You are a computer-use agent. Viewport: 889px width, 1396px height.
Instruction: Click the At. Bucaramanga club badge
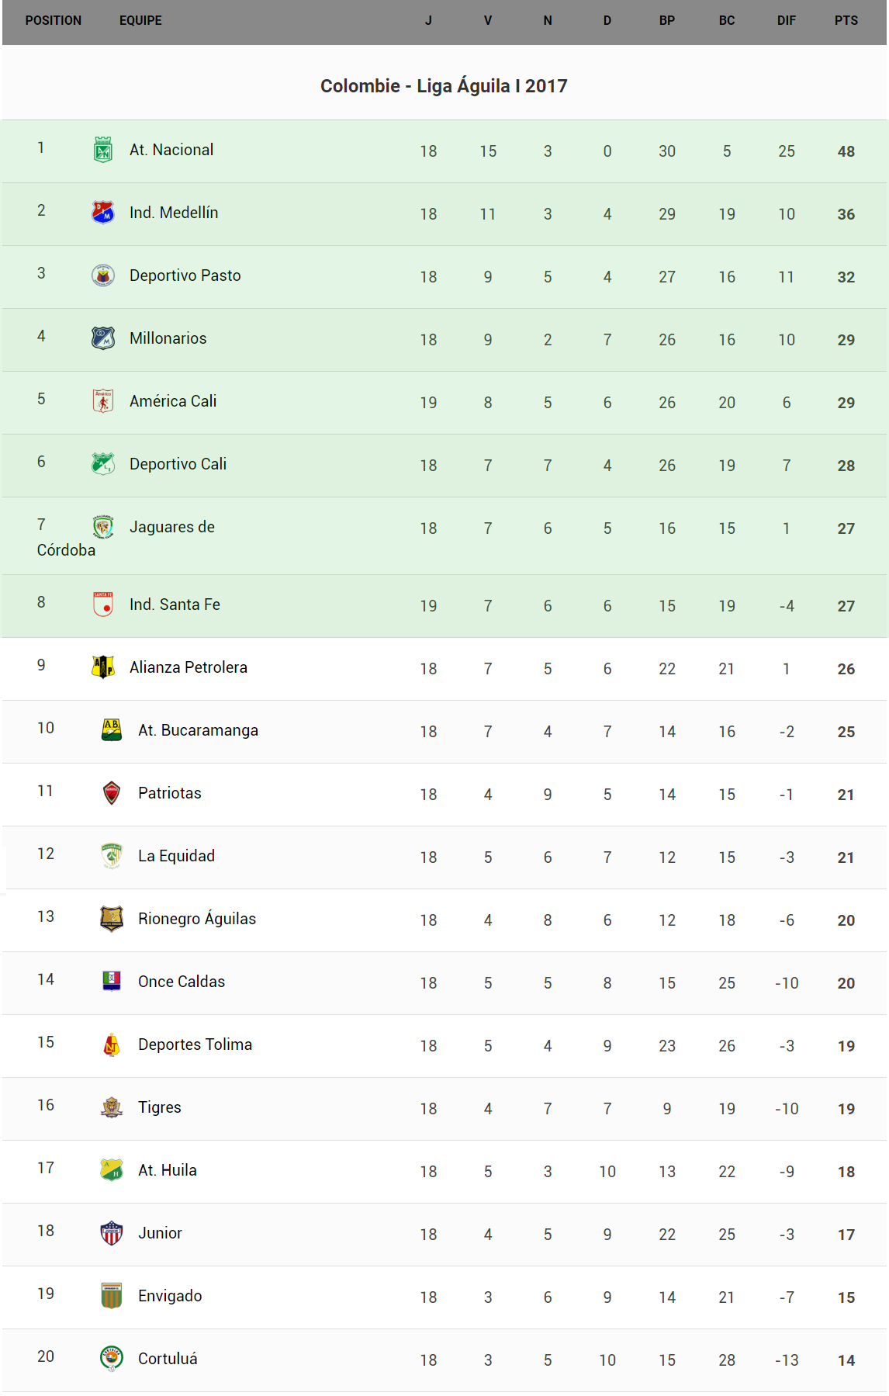[112, 730]
